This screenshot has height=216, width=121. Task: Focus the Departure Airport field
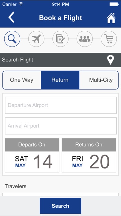pyautogui.click(x=61, y=105)
